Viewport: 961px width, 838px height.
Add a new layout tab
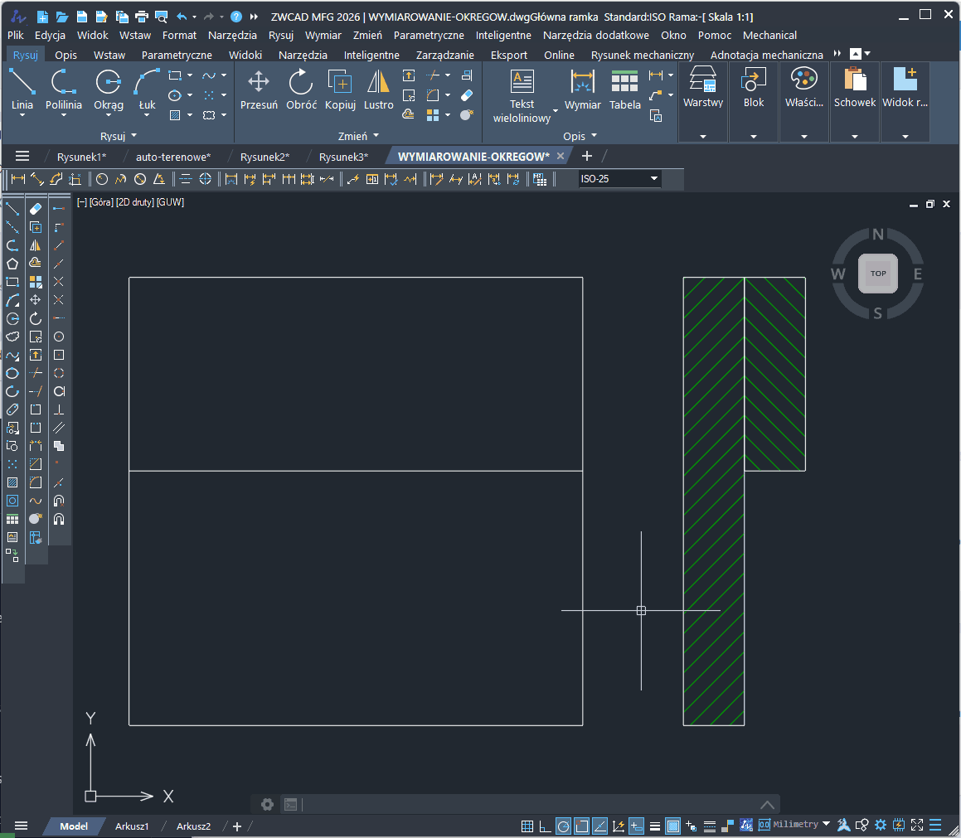coord(237,826)
